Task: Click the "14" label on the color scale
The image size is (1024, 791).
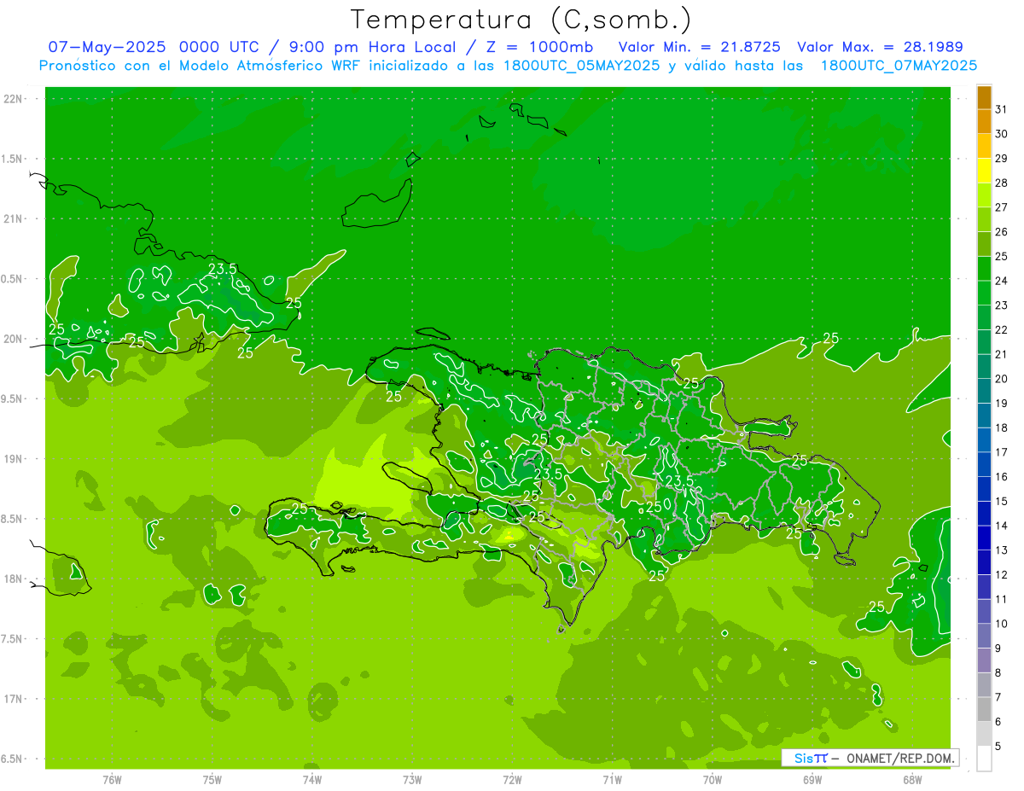Action: [1001, 525]
